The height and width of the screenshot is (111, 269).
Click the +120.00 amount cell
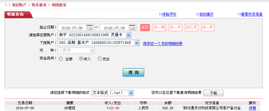(x=113, y=108)
